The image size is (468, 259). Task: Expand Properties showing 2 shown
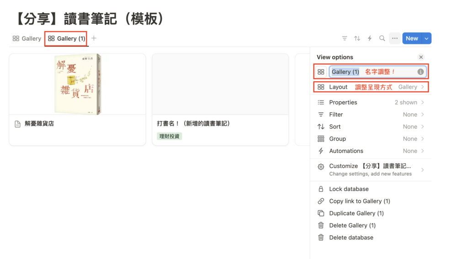(371, 102)
